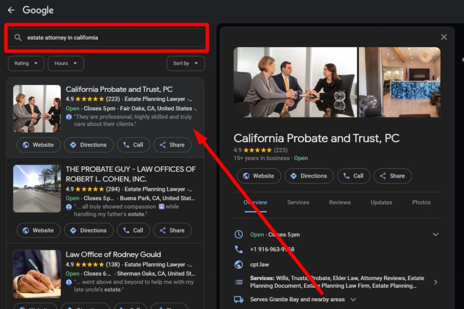Switch to the Photos tab
Viewport: 464px width, 309px height.
(421, 203)
